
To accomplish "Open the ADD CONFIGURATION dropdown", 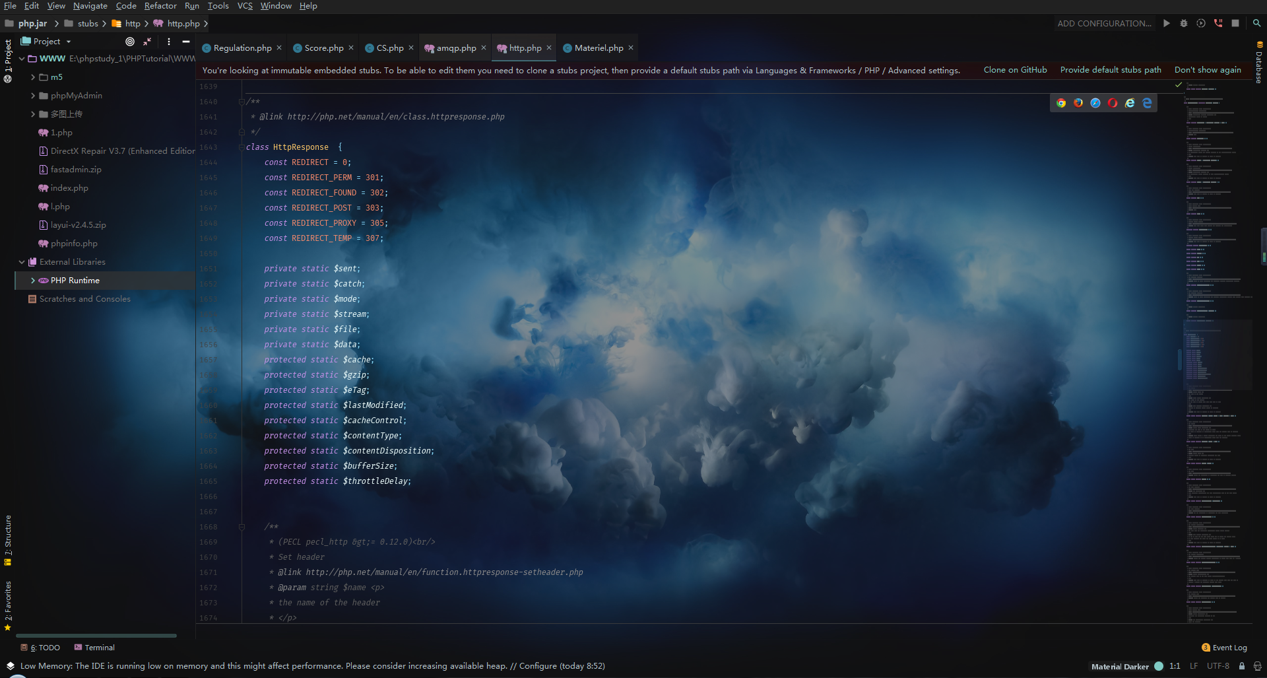I will [1105, 23].
